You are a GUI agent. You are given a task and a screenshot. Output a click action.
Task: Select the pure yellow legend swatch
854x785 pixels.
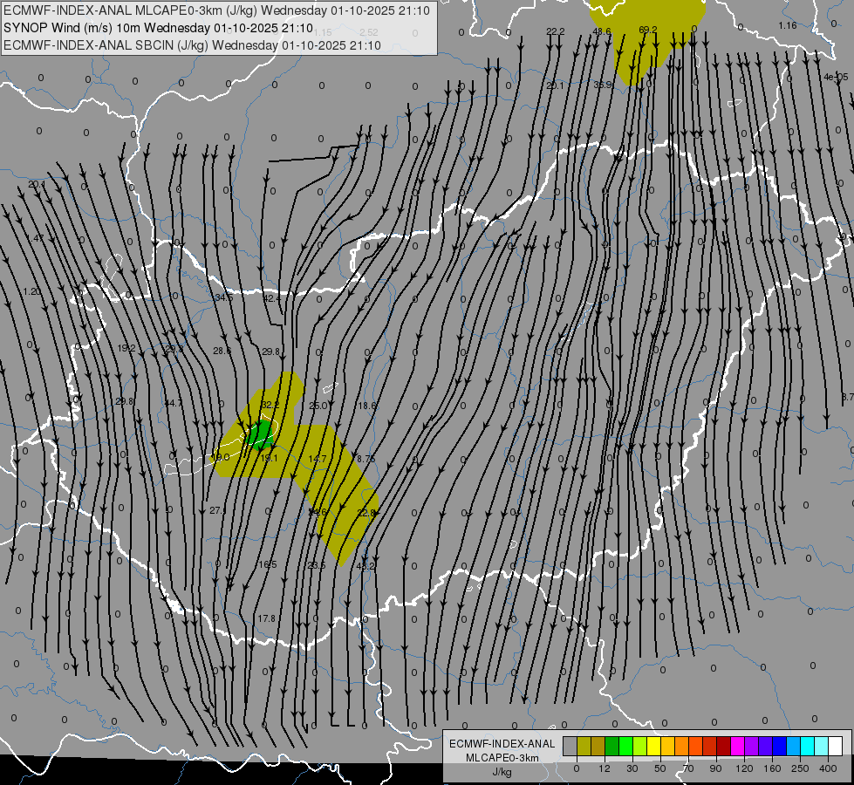(x=653, y=747)
